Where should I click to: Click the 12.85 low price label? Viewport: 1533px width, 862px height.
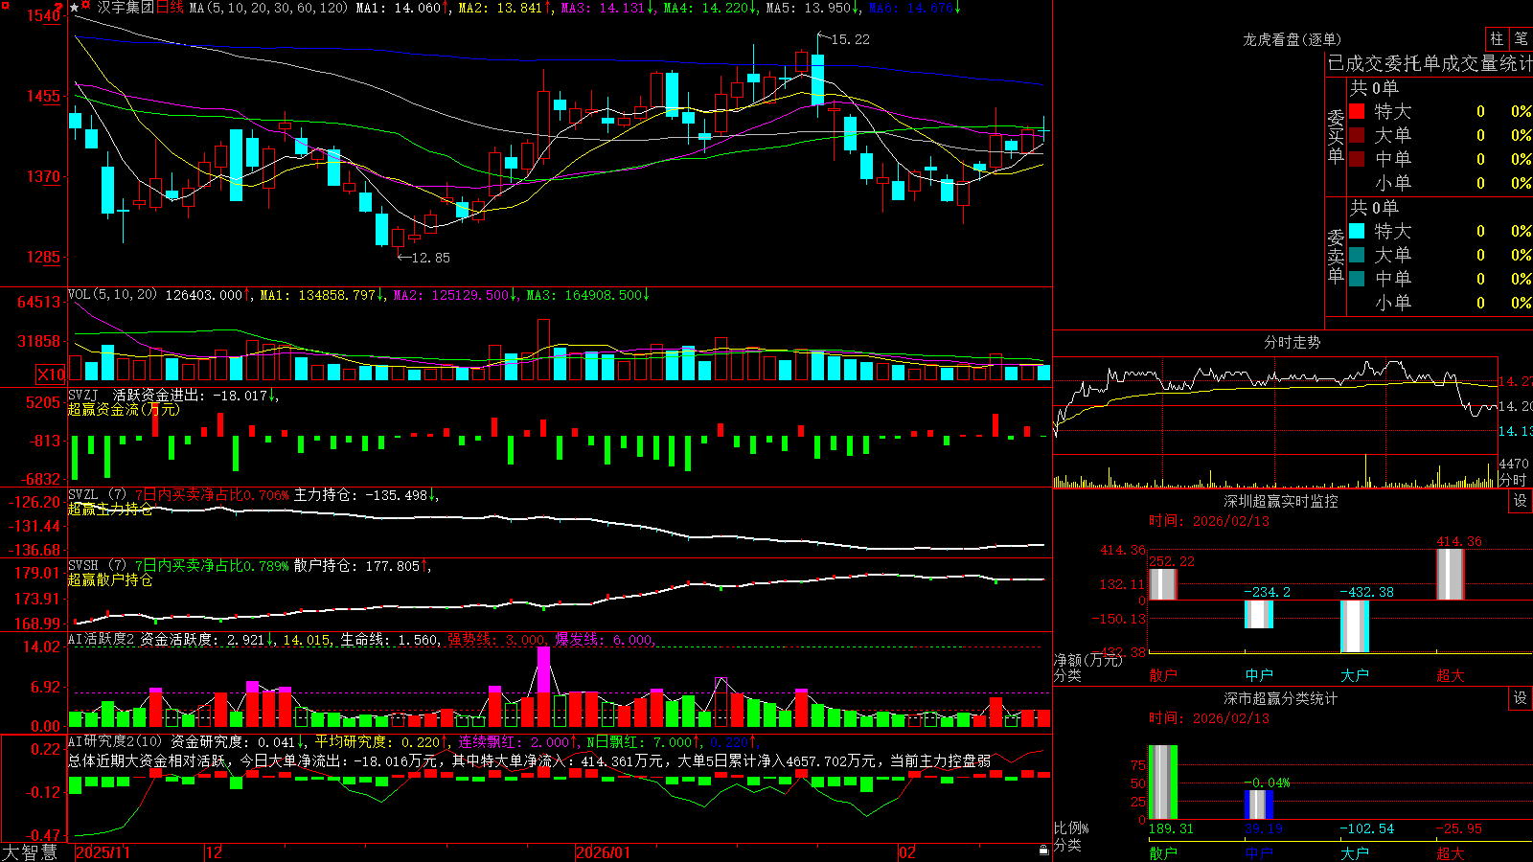click(x=429, y=258)
